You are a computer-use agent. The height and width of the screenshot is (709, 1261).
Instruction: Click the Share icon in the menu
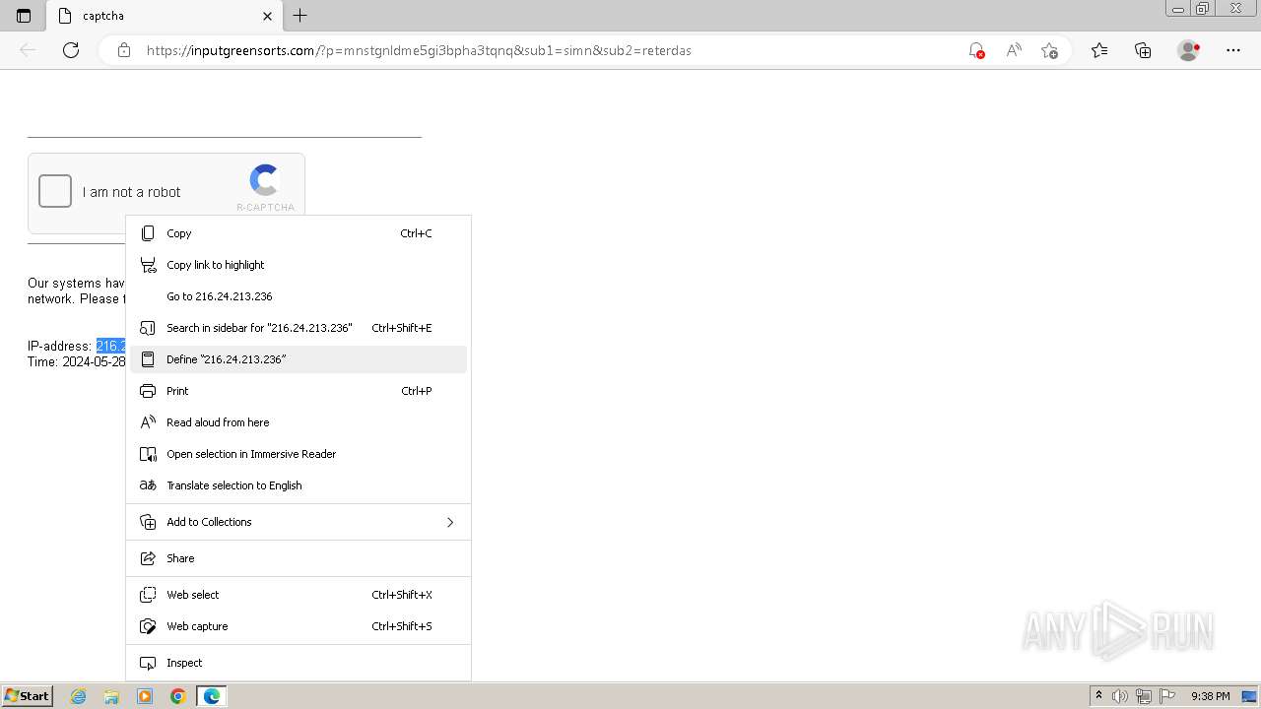click(148, 558)
